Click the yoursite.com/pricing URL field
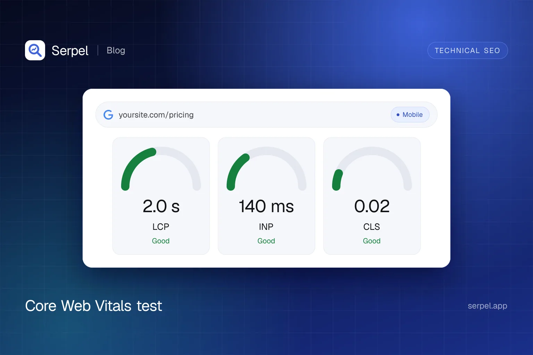The height and width of the screenshot is (355, 533). pos(266,115)
